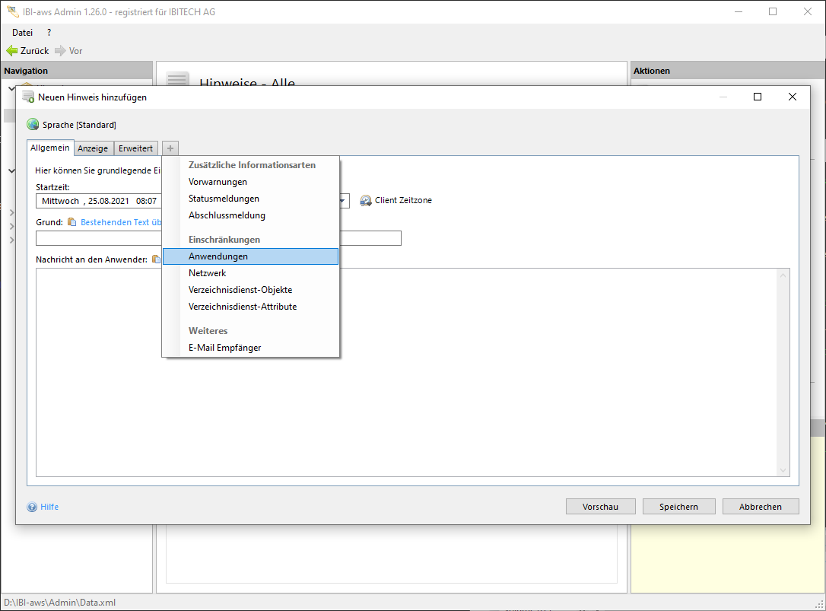This screenshot has width=826, height=611.
Task: Open the Startzeit date picker field
Action: click(x=99, y=201)
